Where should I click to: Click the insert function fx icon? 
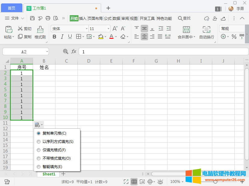(x=74, y=51)
